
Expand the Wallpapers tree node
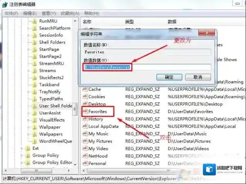click(29, 134)
